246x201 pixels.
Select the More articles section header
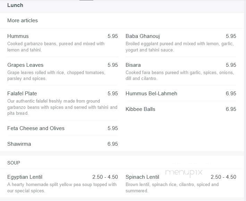(x=23, y=21)
